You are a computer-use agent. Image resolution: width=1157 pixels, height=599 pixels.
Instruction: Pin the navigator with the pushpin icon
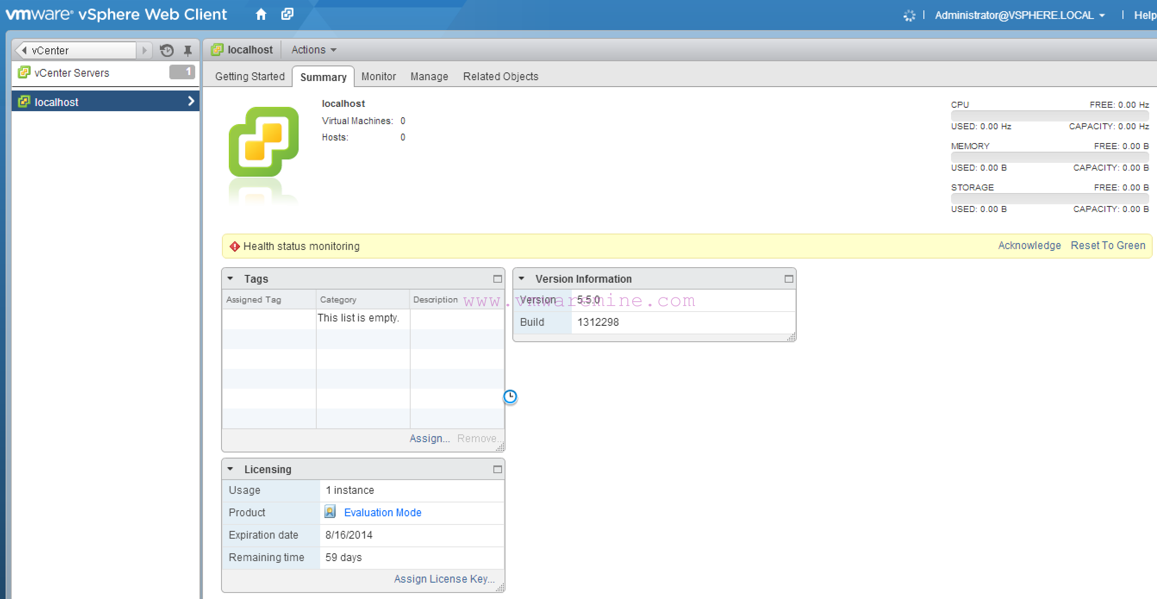(188, 51)
